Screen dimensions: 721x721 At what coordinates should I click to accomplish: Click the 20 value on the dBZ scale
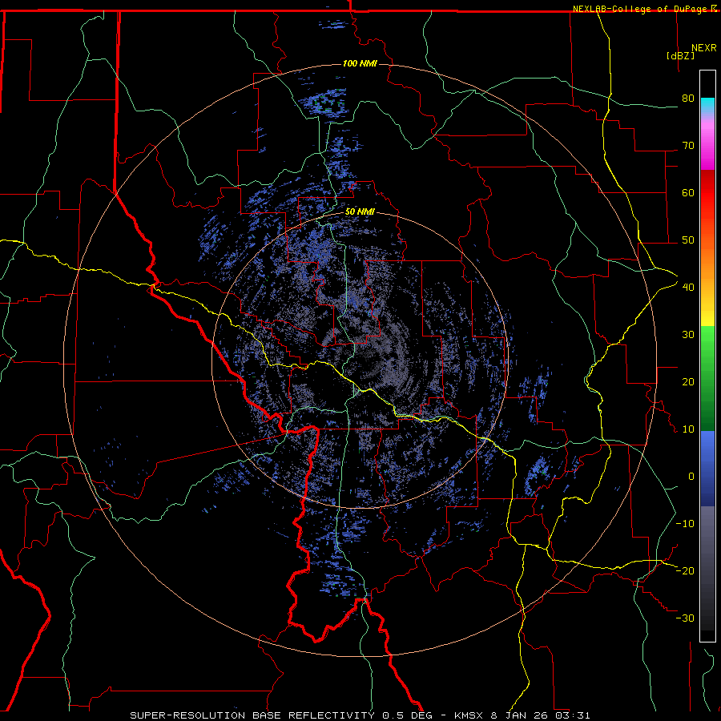click(x=688, y=381)
